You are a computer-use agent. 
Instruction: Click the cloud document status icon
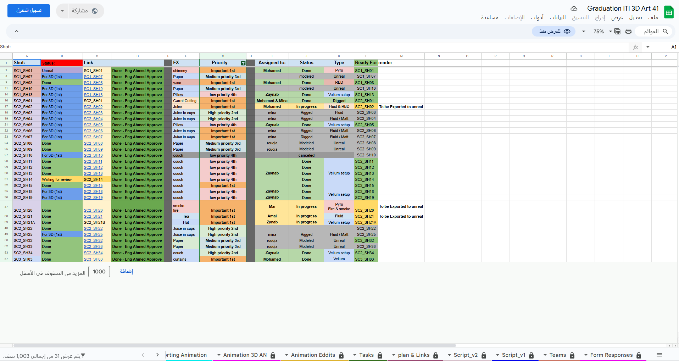point(574,9)
